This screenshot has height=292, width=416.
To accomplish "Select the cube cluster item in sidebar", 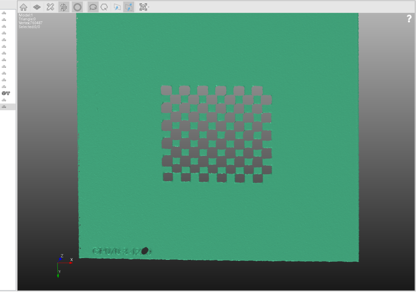I will click(6, 93).
